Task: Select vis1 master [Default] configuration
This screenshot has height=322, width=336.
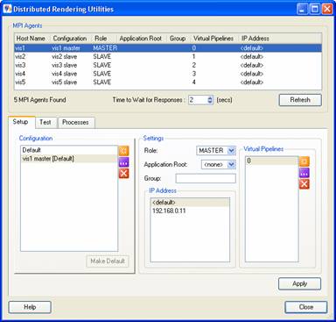Action: [x=69, y=159]
